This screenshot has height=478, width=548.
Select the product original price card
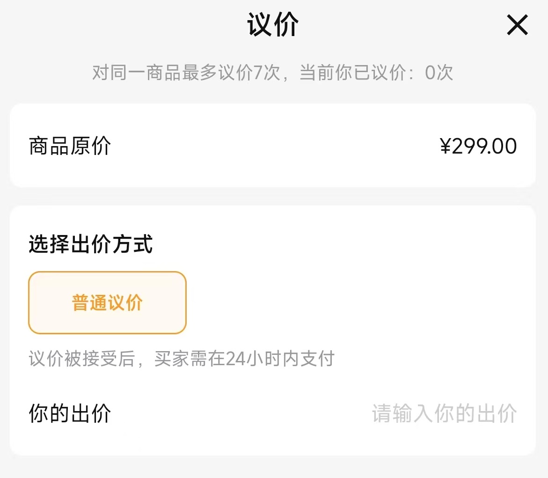(274, 146)
